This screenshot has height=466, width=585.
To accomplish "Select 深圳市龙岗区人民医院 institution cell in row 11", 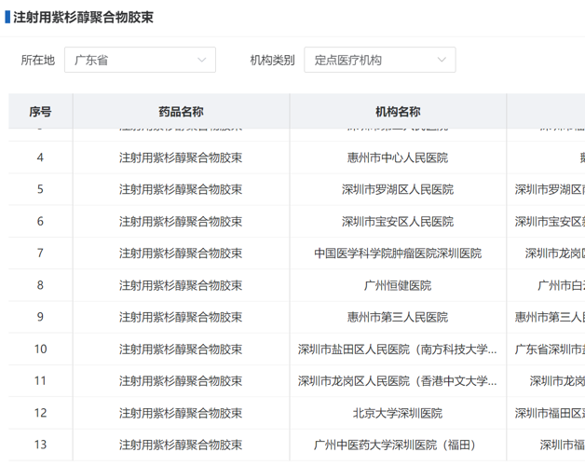I will click(398, 381).
